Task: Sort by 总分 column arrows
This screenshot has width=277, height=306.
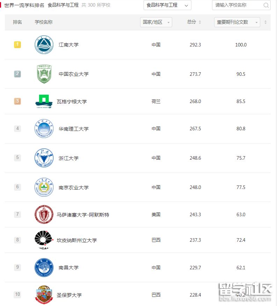Action: click(200, 22)
